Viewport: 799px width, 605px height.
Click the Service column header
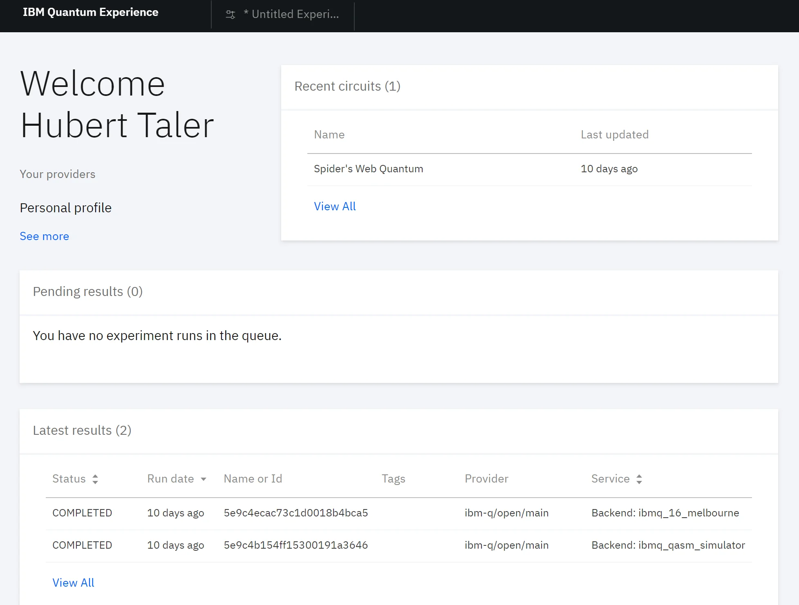point(610,479)
